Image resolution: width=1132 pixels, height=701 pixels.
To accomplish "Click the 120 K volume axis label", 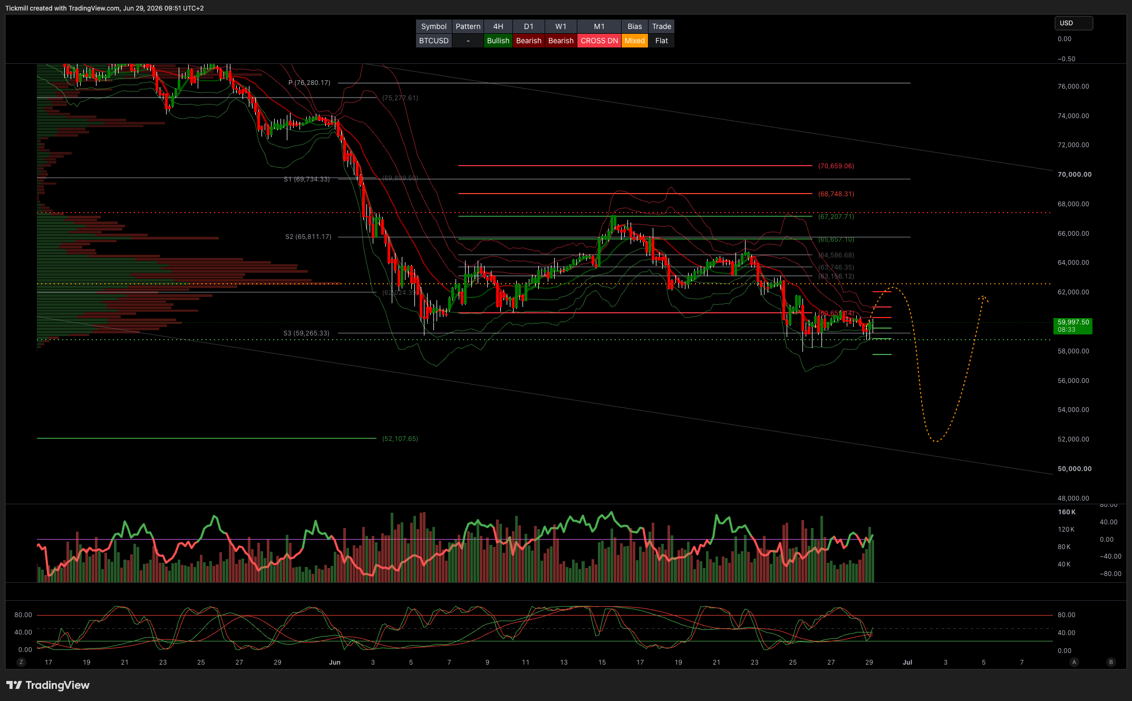I will pos(1066,530).
